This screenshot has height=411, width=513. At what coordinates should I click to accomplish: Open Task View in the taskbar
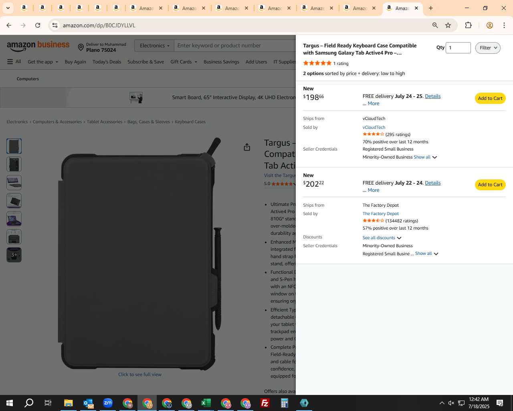(48, 403)
